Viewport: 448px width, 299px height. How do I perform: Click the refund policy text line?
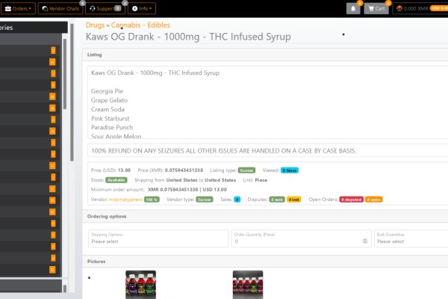(224, 151)
